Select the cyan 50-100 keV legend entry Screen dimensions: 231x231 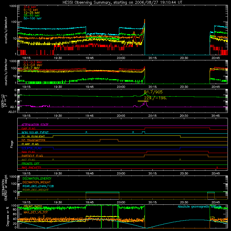(x=32, y=18)
